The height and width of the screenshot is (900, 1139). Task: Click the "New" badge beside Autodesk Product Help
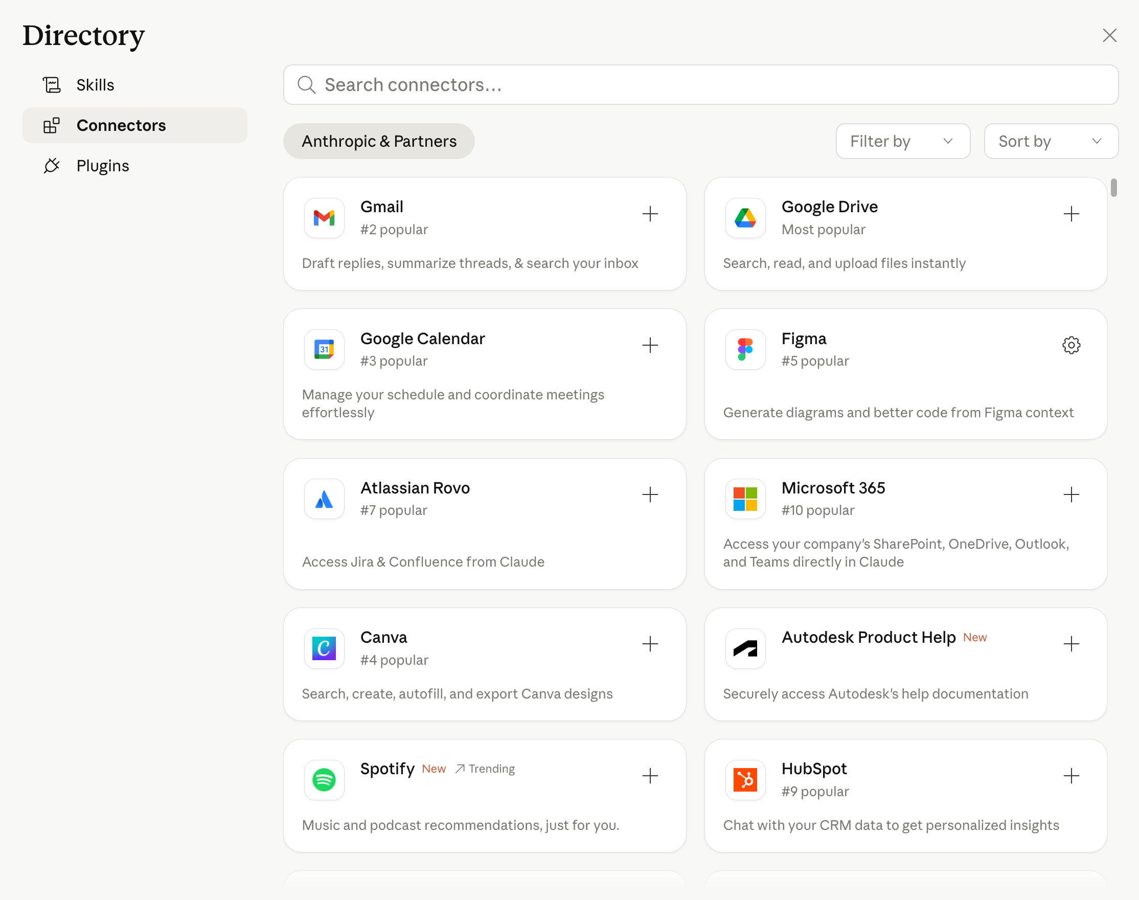[974, 637]
